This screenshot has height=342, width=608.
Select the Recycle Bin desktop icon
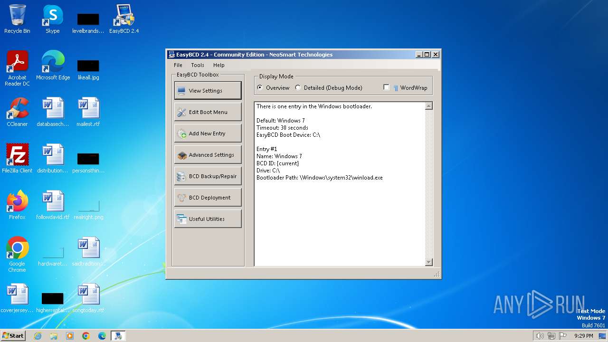17,19
